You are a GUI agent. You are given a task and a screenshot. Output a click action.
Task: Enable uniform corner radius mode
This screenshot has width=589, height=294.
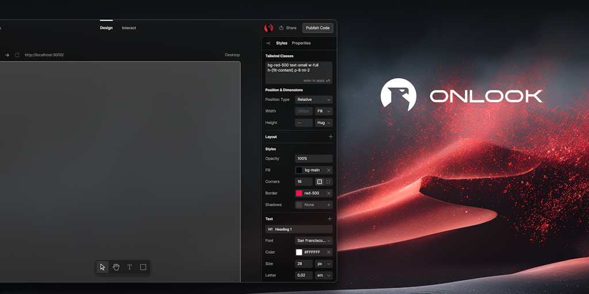pos(320,182)
